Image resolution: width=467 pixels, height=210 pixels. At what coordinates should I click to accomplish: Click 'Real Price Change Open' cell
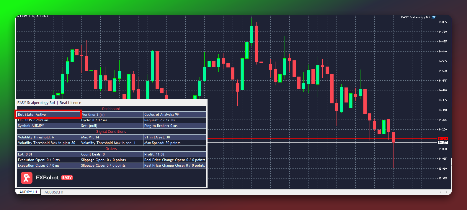coord(175,160)
